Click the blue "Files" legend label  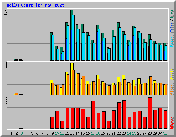172,27
